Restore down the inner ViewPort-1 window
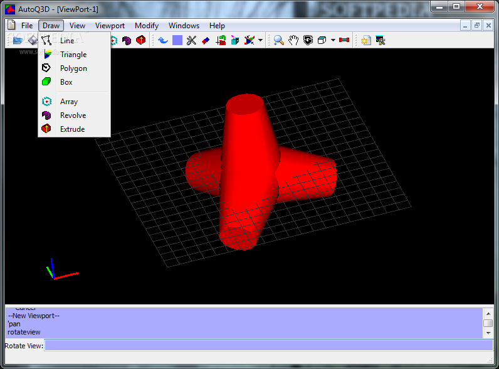 point(476,26)
